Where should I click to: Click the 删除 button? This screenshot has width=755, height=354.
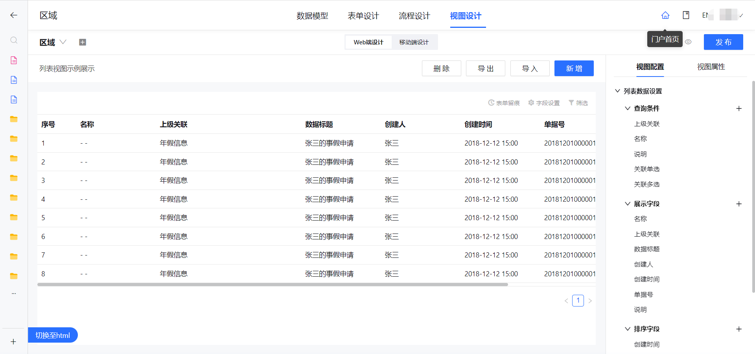pos(442,68)
